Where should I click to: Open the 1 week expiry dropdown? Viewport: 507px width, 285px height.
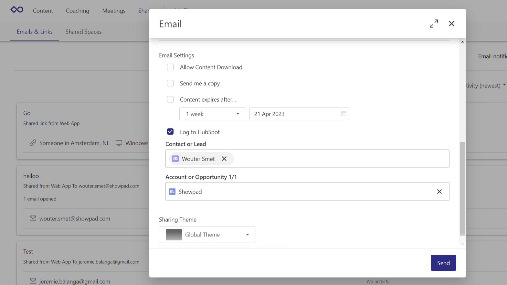213,114
